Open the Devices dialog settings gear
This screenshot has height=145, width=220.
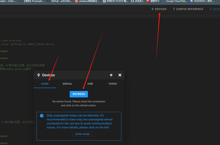(x=111, y=75)
